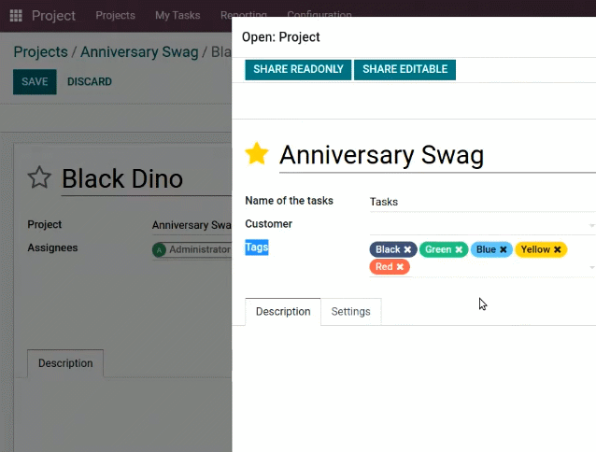Expand the Tags dropdown arrow
Screen dimensions: 596x452
click(591, 268)
